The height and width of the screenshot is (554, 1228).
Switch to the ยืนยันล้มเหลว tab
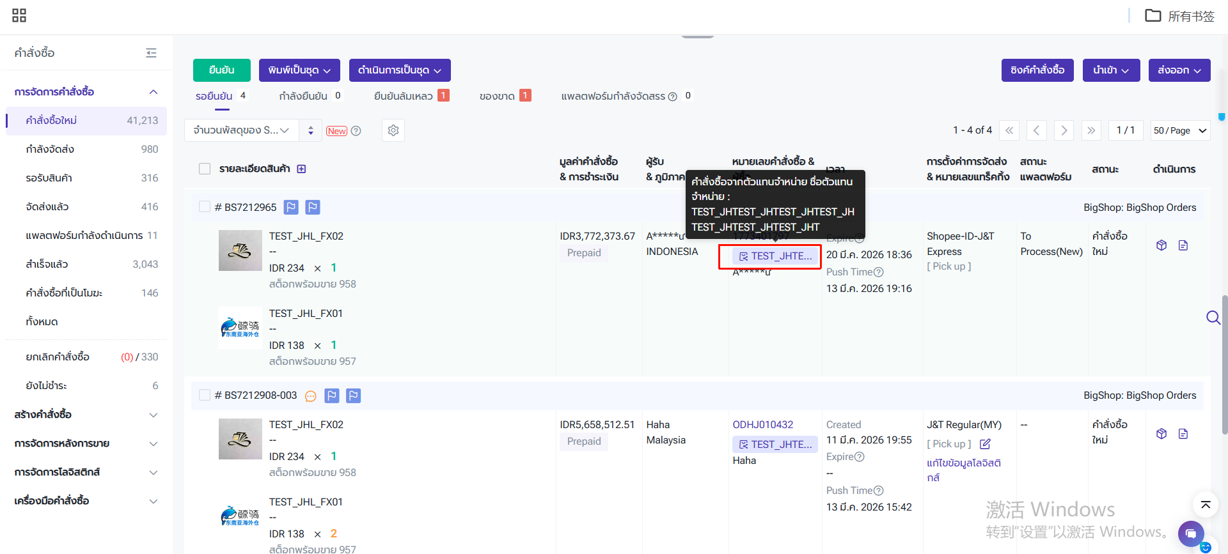404,96
